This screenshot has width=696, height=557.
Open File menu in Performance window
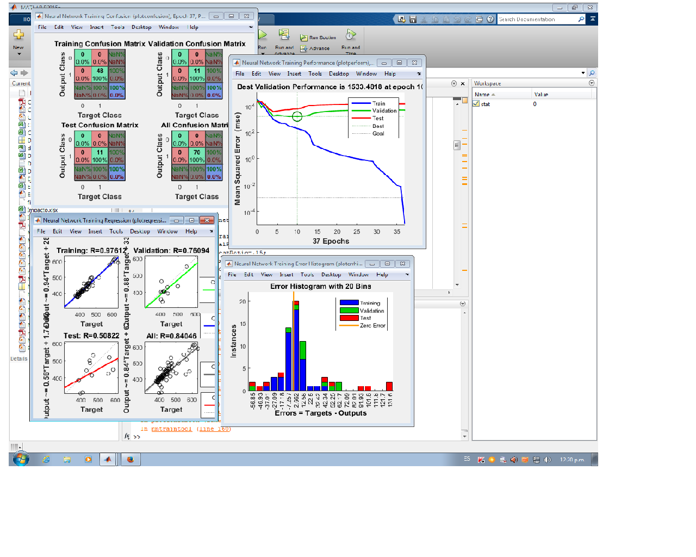240,74
